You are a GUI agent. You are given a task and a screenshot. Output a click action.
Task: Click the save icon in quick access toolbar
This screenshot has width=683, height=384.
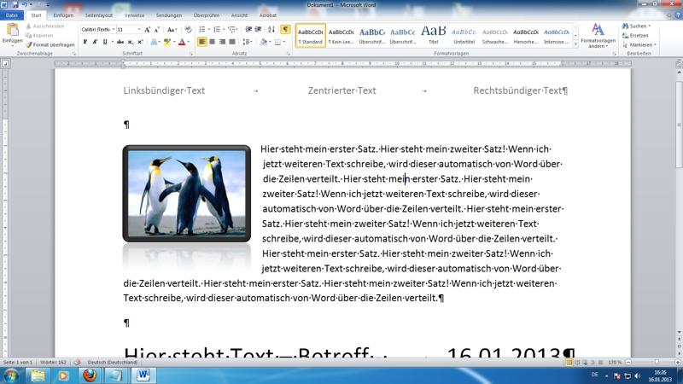coord(16,4)
